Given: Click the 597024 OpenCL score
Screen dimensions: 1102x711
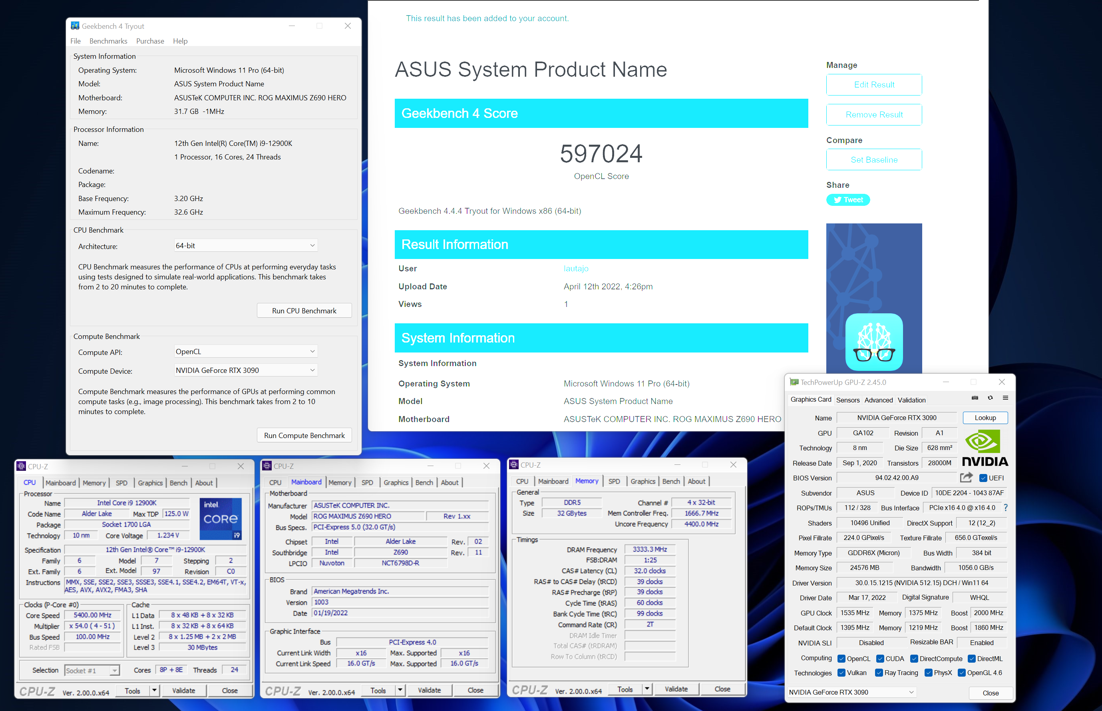Looking at the screenshot, I should pyautogui.click(x=601, y=153).
